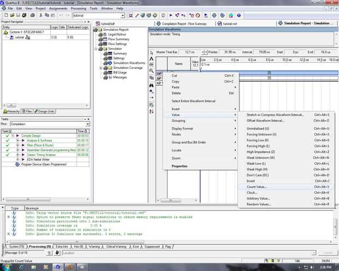Open the File menu
This screenshot has height=271, width=339.
tap(10, 8)
